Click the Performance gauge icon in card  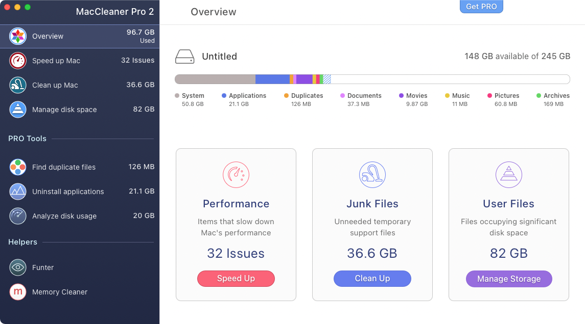click(236, 174)
